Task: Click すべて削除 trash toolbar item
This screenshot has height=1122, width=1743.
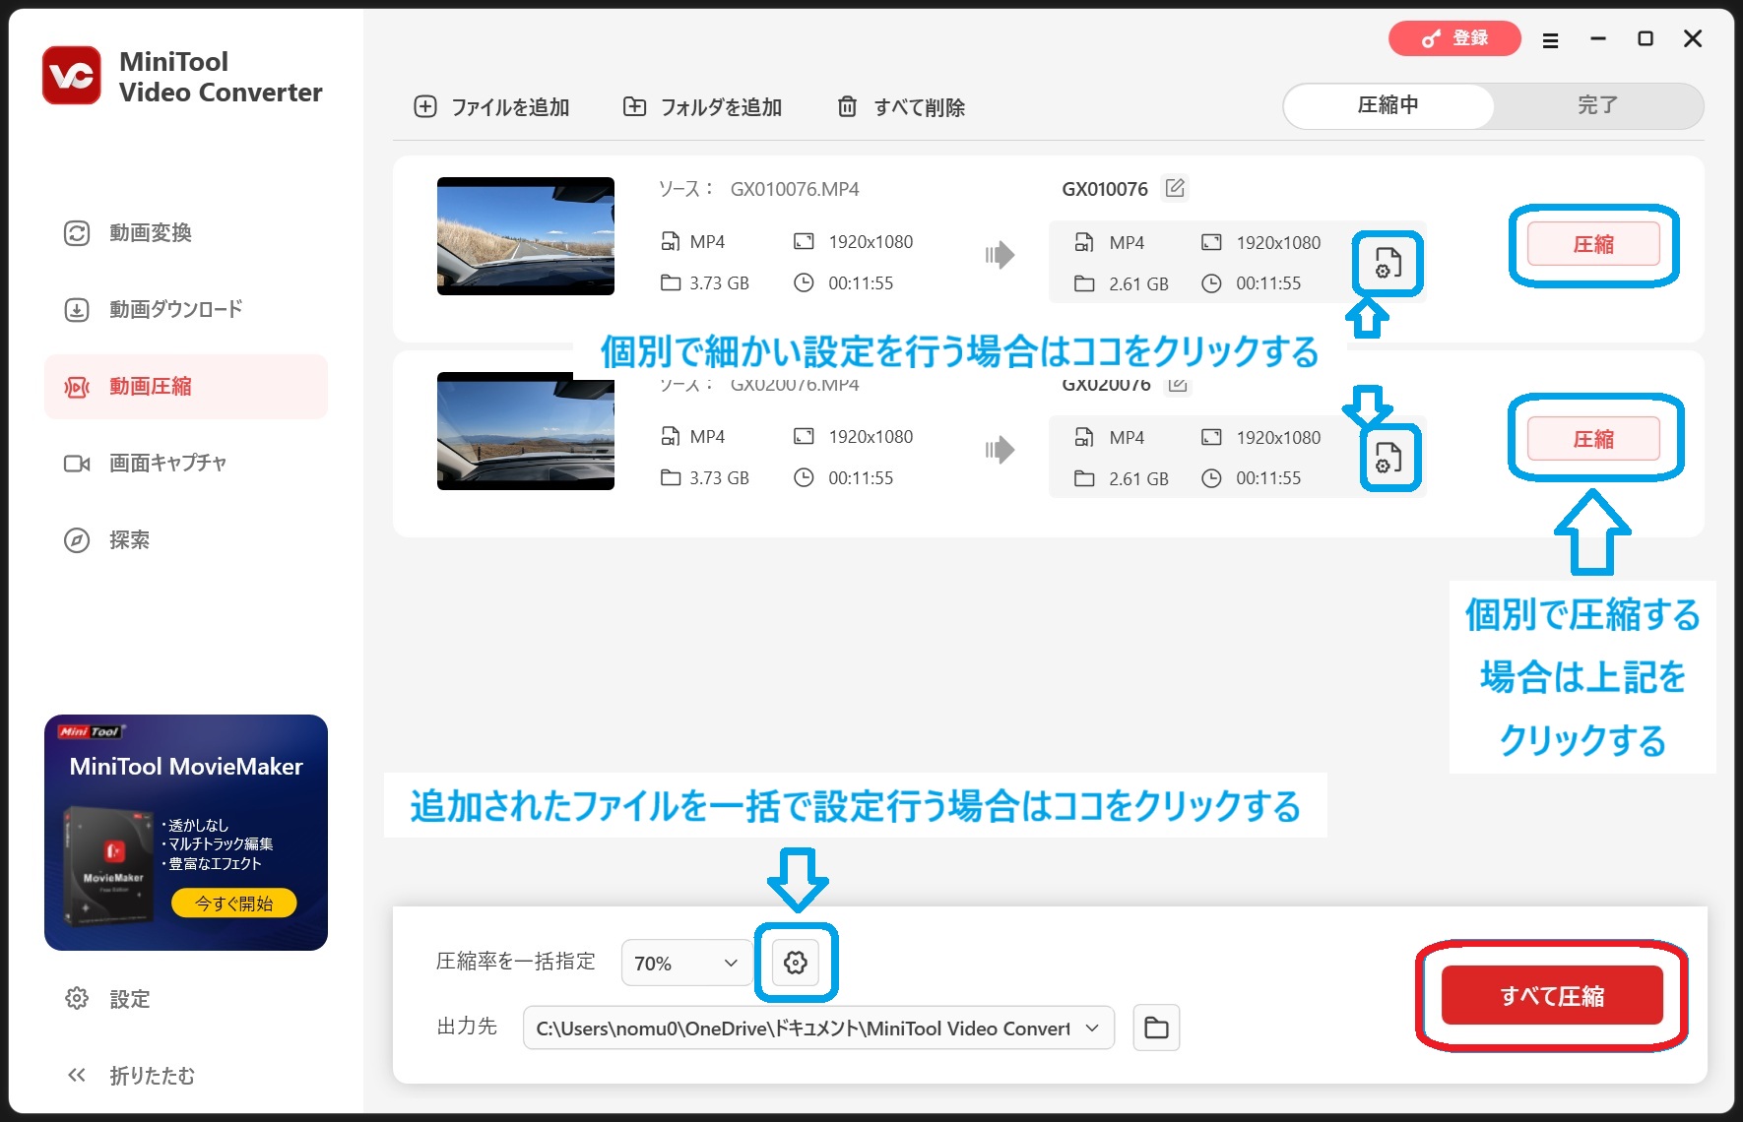Action: point(901,107)
